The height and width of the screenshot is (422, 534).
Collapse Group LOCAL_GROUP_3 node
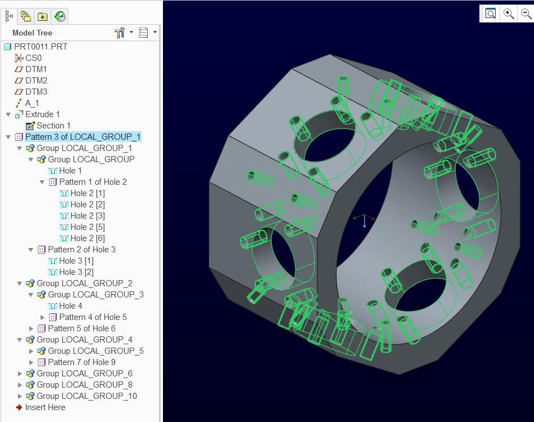31,294
